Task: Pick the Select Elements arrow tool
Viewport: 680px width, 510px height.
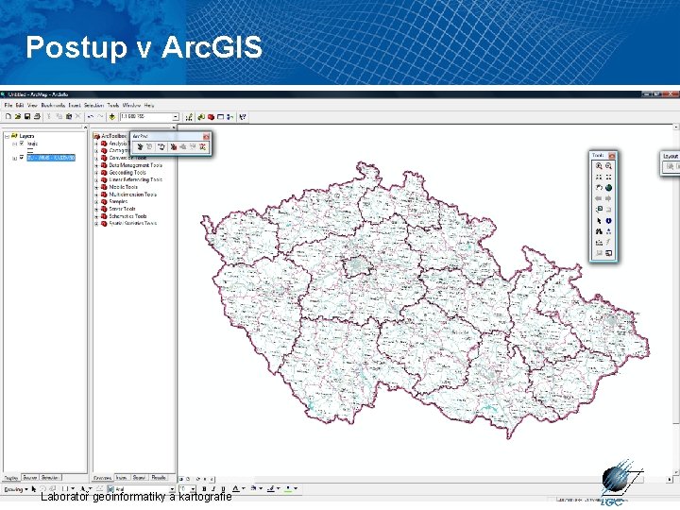Action: (599, 221)
